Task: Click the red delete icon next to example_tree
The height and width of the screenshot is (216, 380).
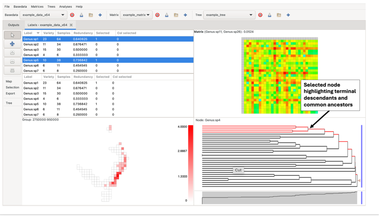Action: click(260, 15)
